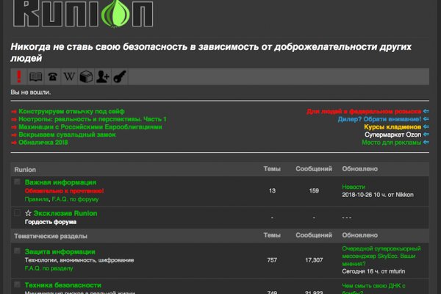Click the key login icon
This screenshot has width=441, height=294.
point(120,76)
